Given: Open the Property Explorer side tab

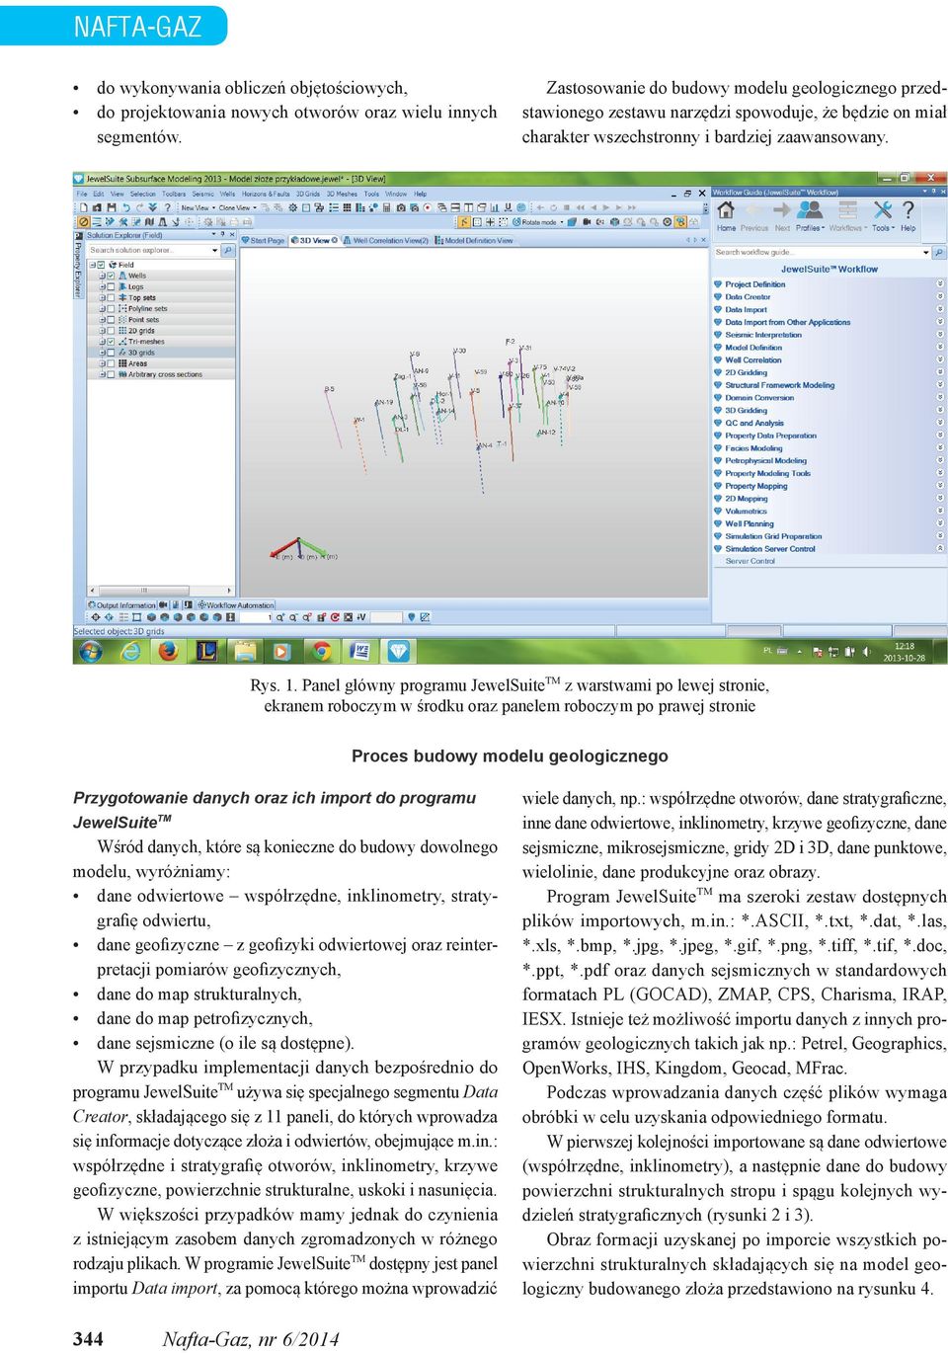Looking at the screenshot, I should coord(78,267).
